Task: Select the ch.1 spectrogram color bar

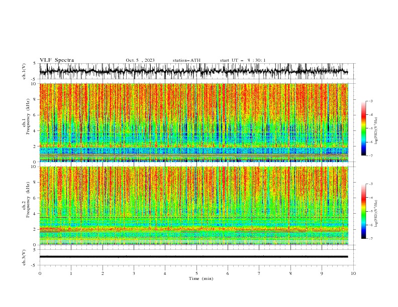Action: coord(363,128)
